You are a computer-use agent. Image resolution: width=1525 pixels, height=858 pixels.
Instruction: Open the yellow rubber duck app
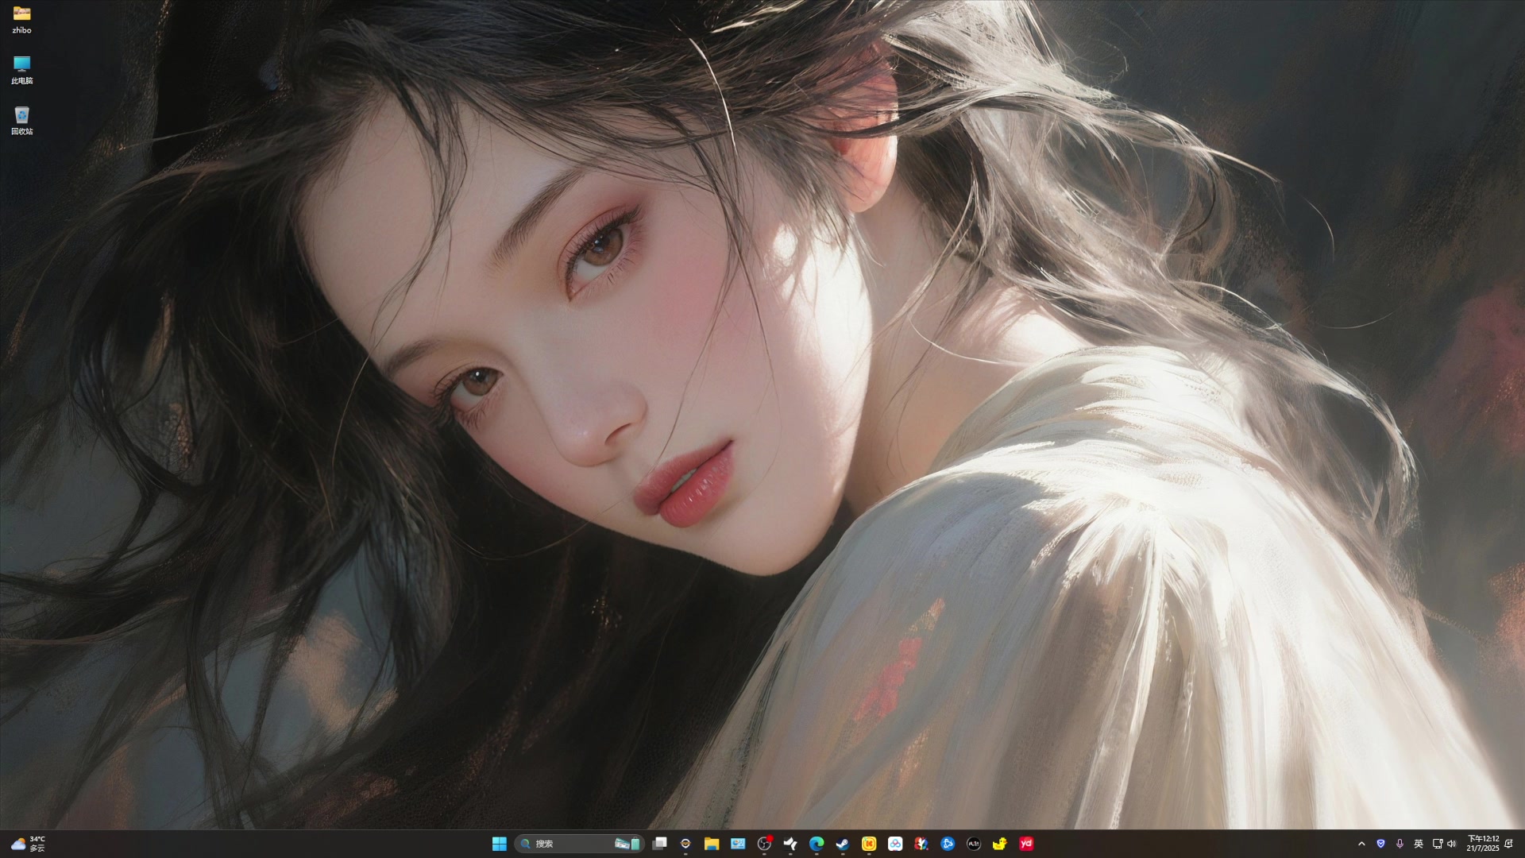coord(1000,844)
